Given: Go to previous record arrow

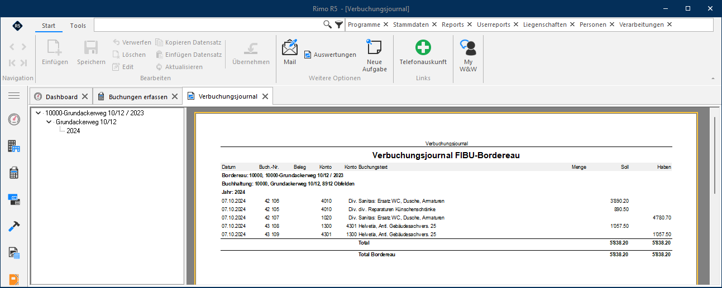Looking at the screenshot, I should [x=12, y=47].
